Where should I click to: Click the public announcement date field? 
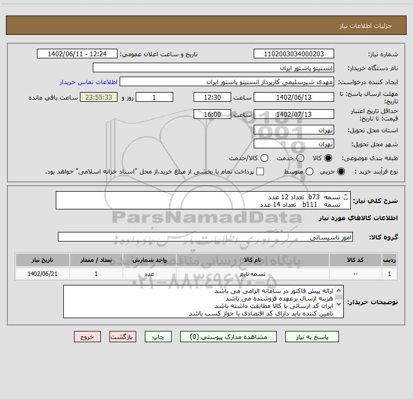pos(77,54)
